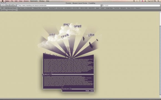
Task: Open the Yahoo! bookmark
Action: point(102,8)
